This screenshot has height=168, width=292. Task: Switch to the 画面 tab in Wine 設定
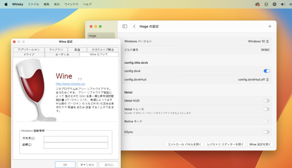coord(77,49)
